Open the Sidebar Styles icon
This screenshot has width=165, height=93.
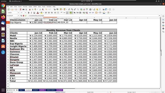(163, 22)
